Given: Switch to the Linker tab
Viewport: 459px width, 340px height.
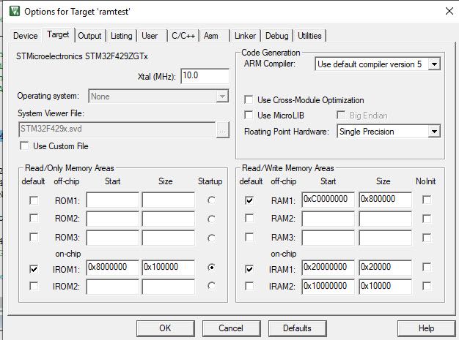Looking at the screenshot, I should point(245,36).
